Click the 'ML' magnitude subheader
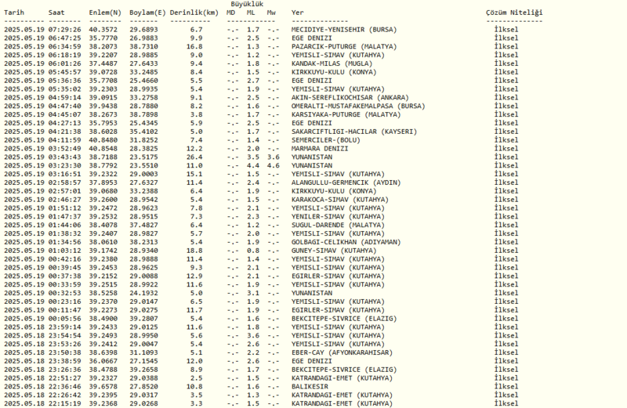 point(251,13)
